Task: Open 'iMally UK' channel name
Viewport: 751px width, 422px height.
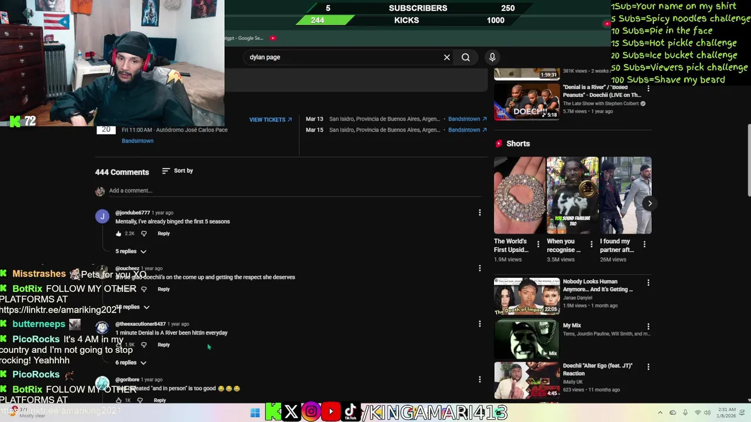Action: tap(574, 382)
